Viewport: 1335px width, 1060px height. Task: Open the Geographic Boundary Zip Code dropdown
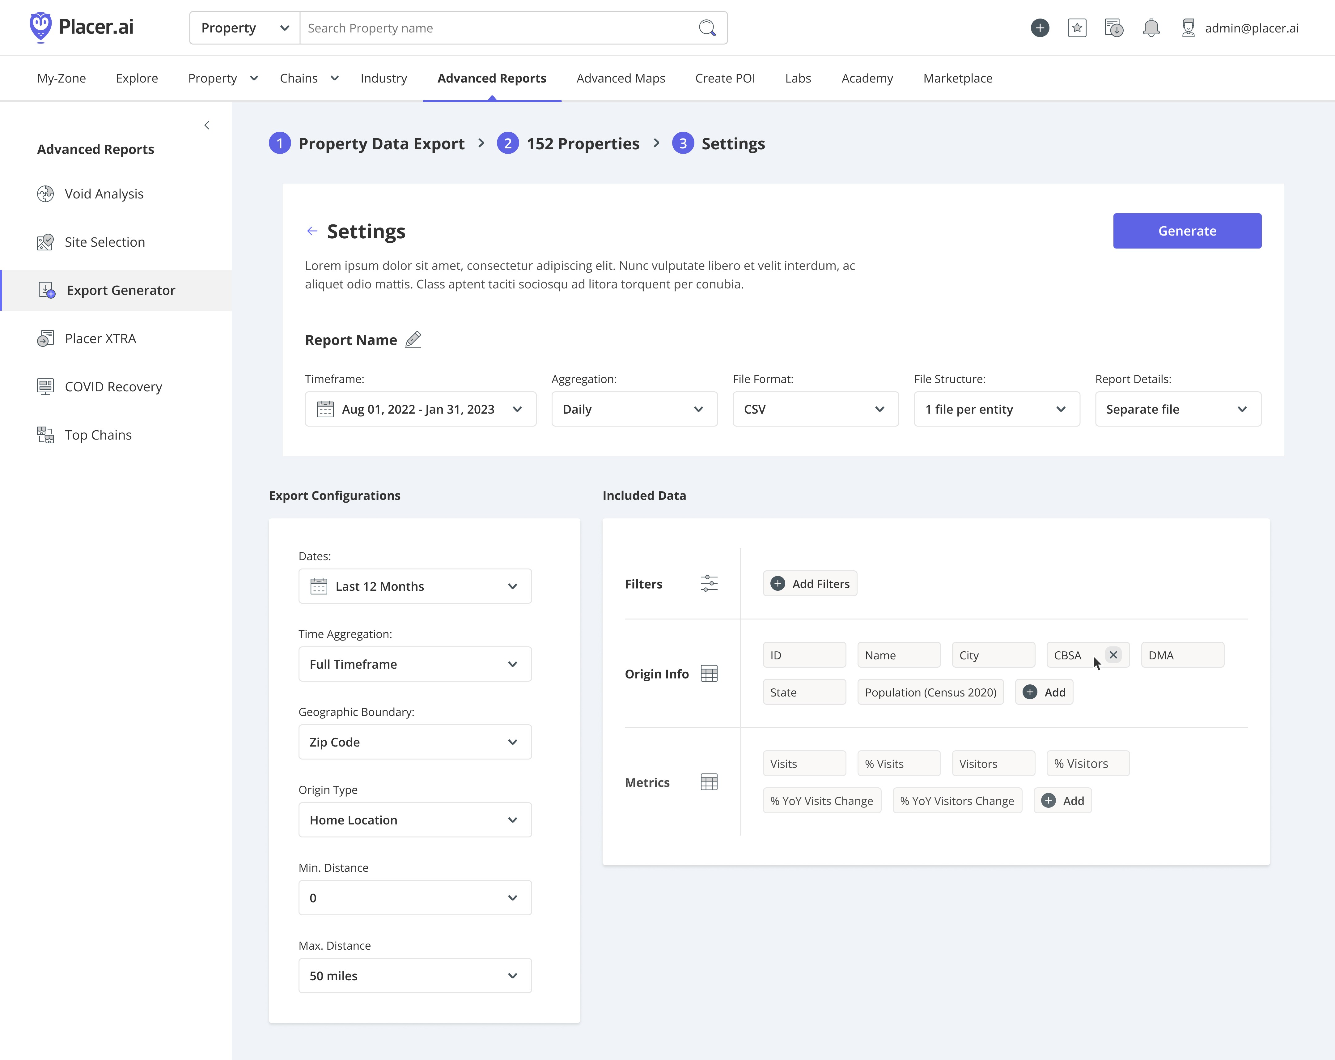coord(415,742)
